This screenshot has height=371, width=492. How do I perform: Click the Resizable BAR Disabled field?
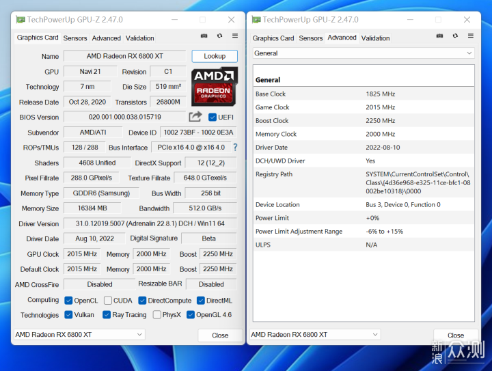[211, 284]
